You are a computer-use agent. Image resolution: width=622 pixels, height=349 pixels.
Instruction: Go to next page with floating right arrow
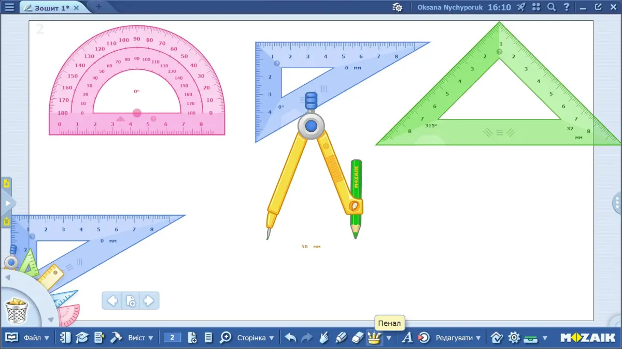(149, 300)
